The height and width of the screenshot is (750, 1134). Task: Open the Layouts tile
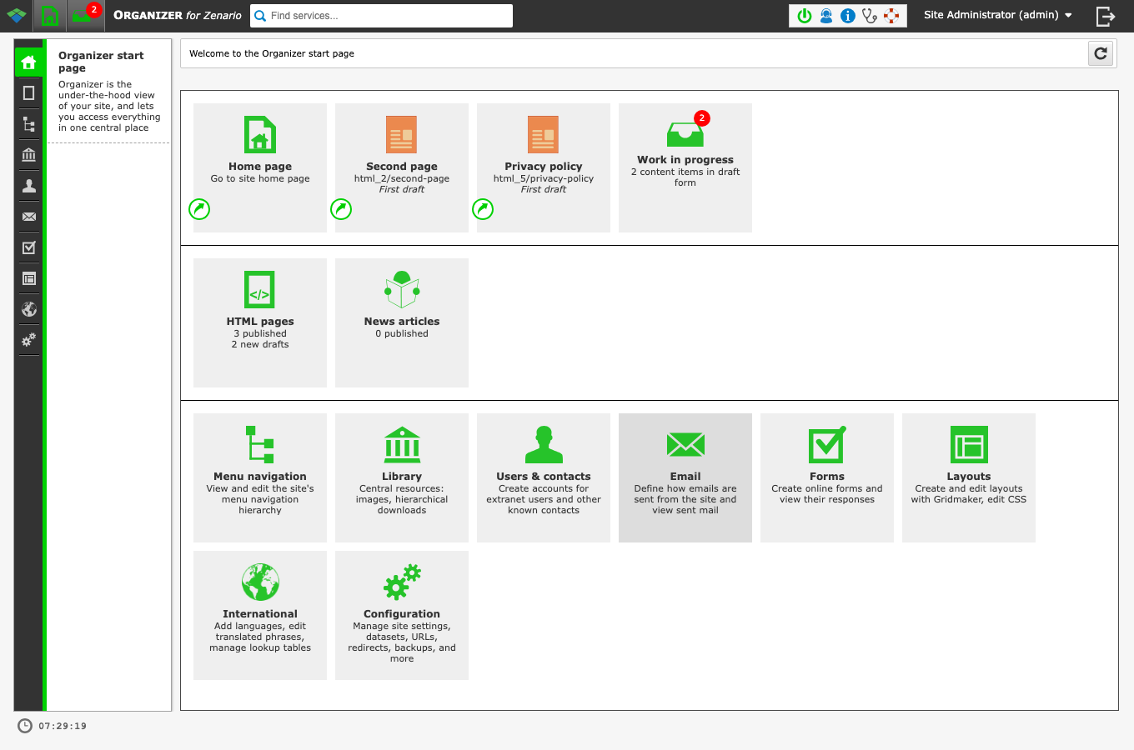coord(969,477)
